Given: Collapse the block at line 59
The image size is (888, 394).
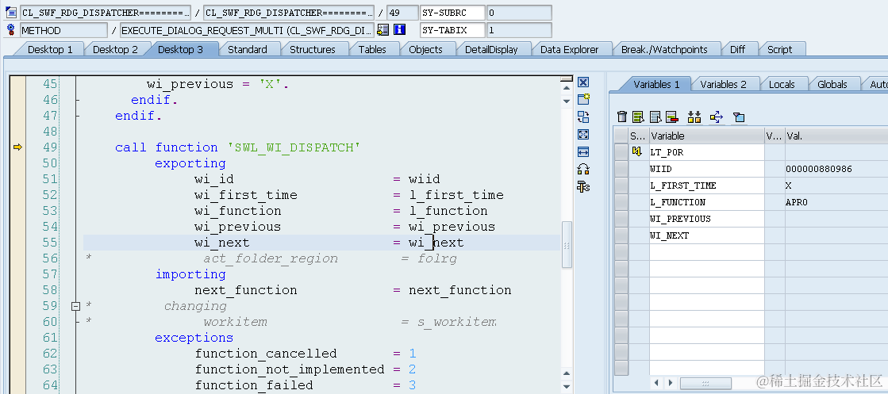Looking at the screenshot, I should [x=76, y=306].
